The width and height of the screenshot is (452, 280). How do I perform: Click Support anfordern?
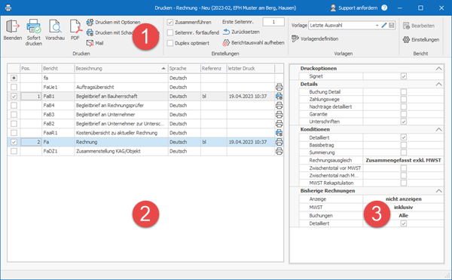click(x=354, y=8)
